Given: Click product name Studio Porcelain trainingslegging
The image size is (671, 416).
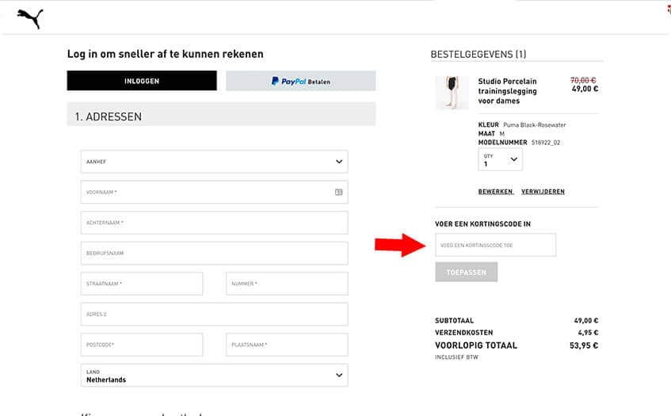Looking at the screenshot, I should tap(508, 91).
